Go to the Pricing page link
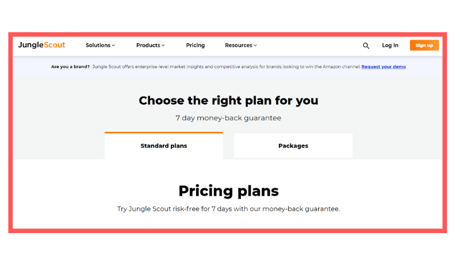This screenshot has width=460, height=259. click(x=195, y=45)
